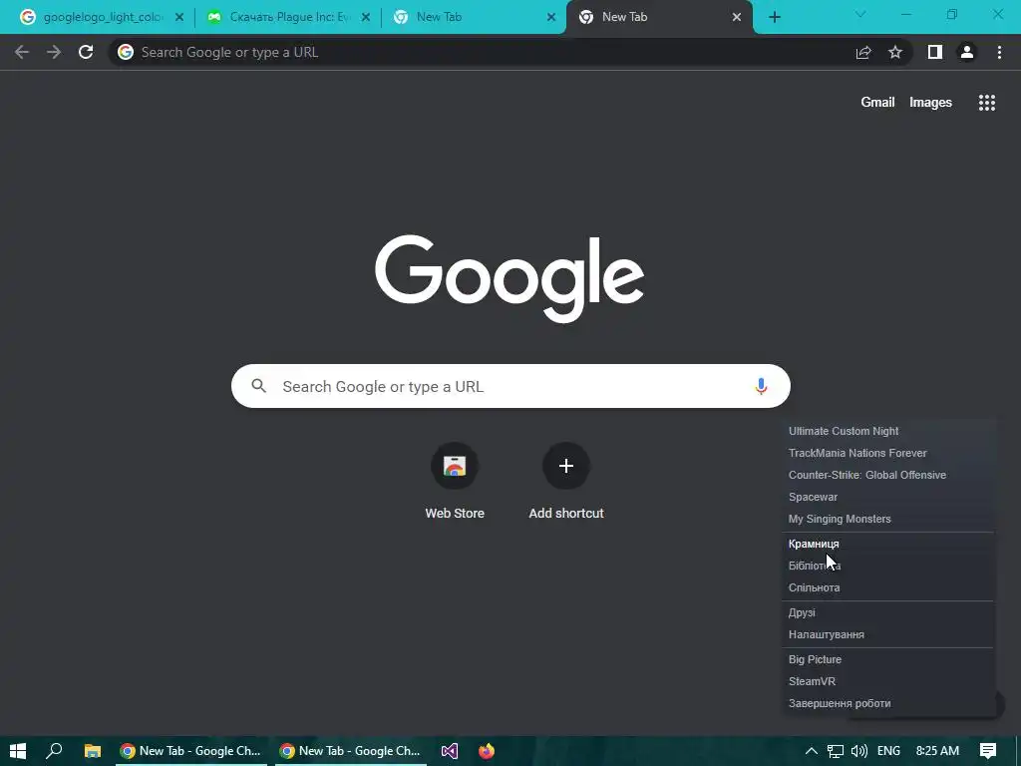The image size is (1021, 766).
Task: Go back using the back arrow
Action: pyautogui.click(x=22, y=52)
